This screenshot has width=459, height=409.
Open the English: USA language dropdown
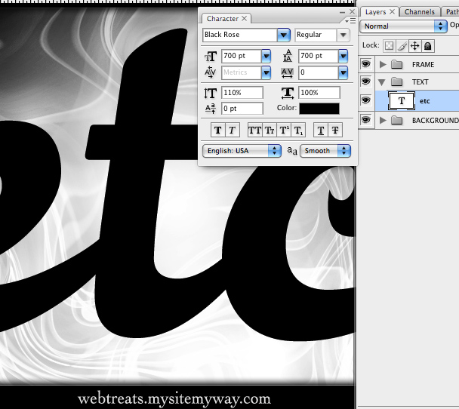(242, 151)
